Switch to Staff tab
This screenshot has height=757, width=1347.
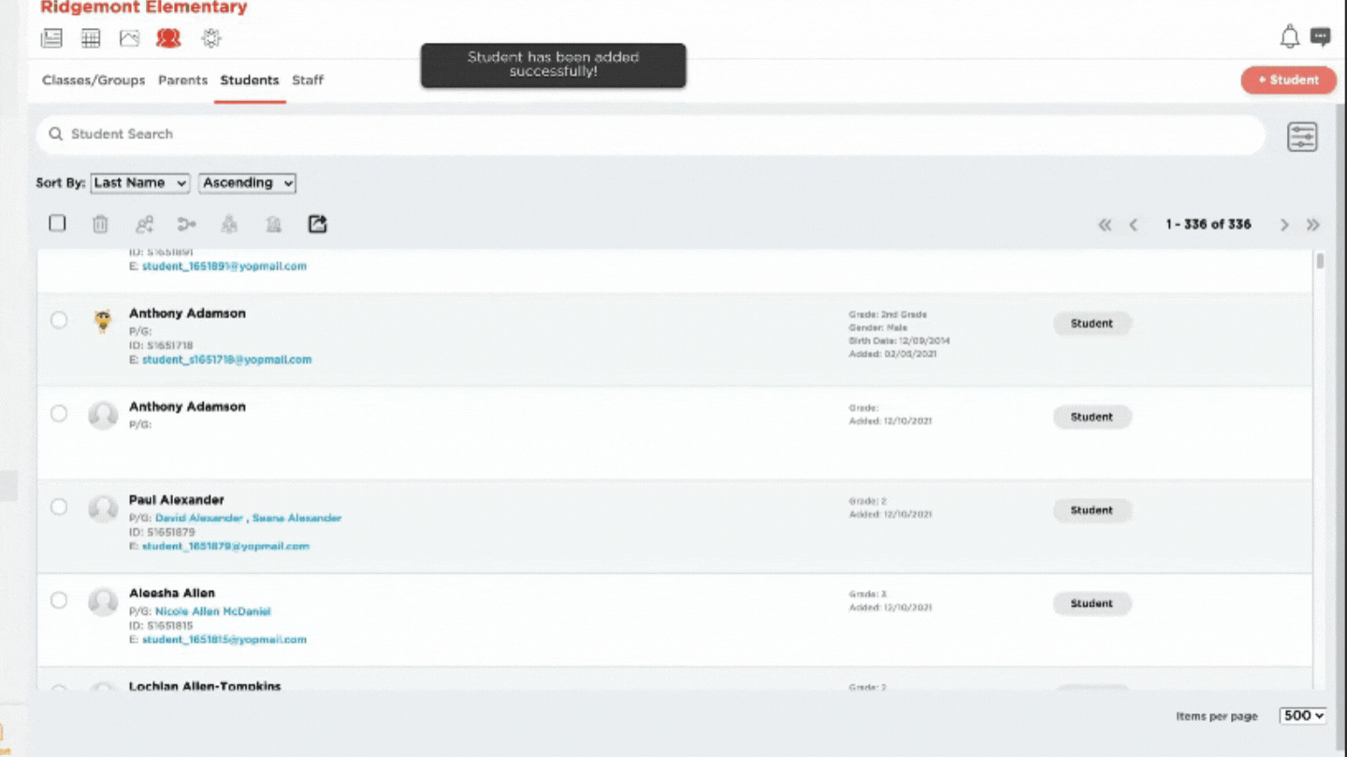(308, 80)
